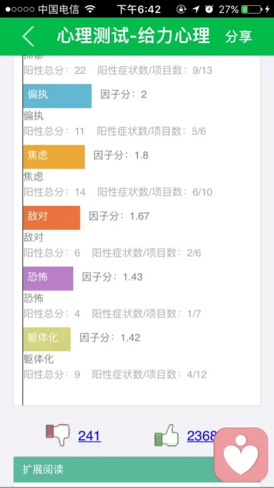Tap the Wi-Fi status icon

coord(91,9)
